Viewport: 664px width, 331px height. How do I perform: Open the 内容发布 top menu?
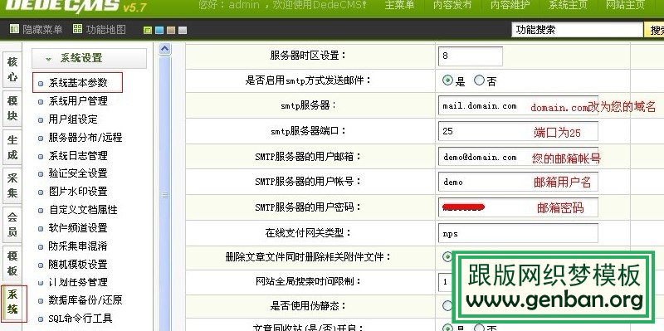point(452,5)
